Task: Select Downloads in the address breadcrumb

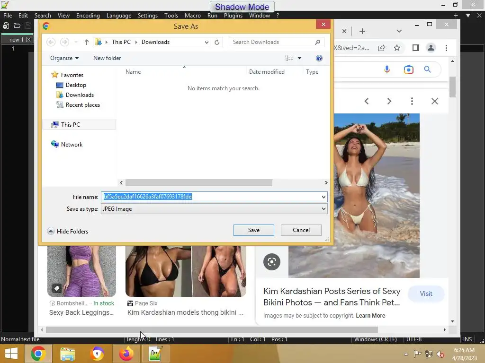Action: [x=155, y=42]
